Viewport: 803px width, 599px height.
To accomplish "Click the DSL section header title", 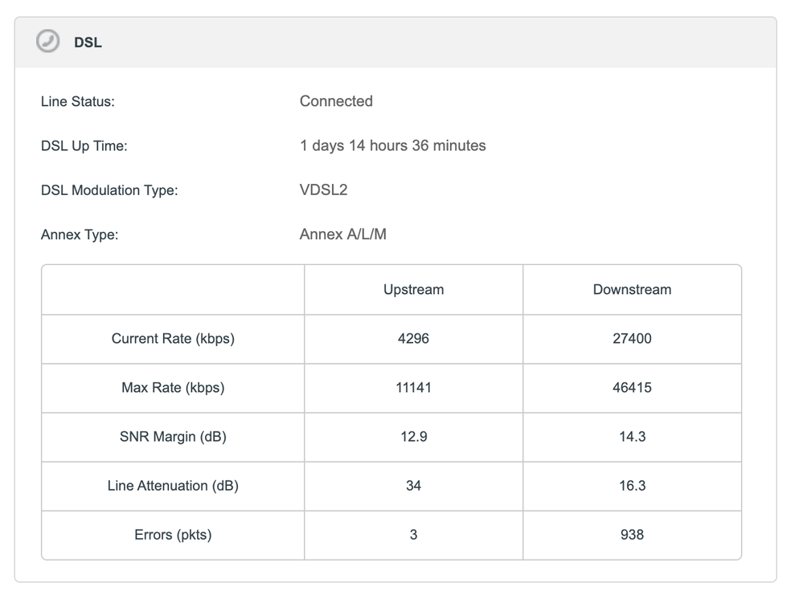I will click(88, 43).
